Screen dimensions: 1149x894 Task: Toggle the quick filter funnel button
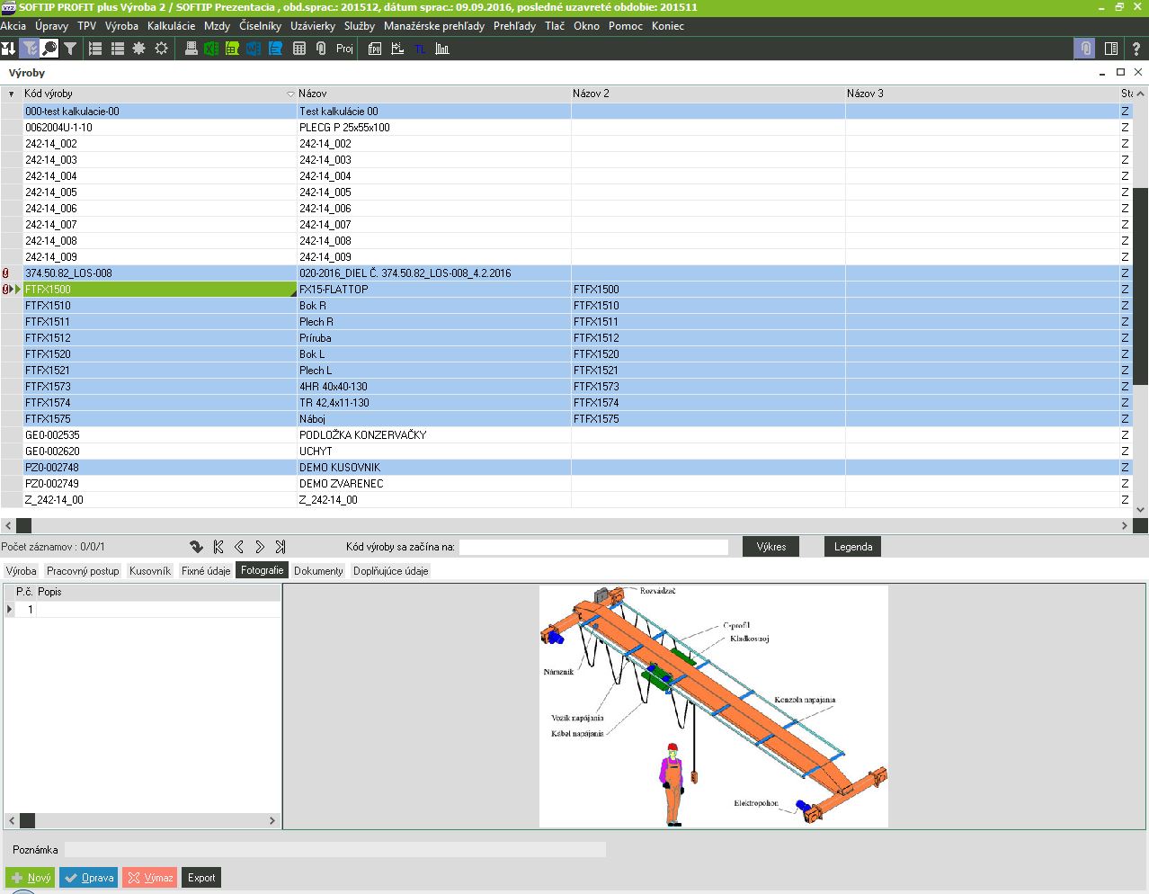pos(29,49)
